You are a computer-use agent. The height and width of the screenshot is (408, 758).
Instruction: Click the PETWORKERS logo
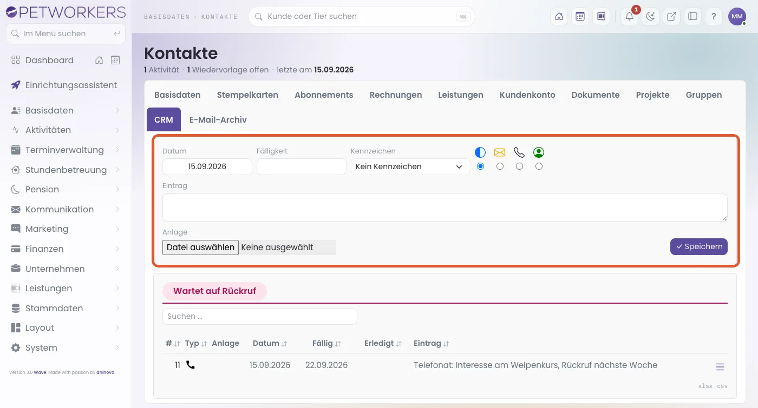66,12
